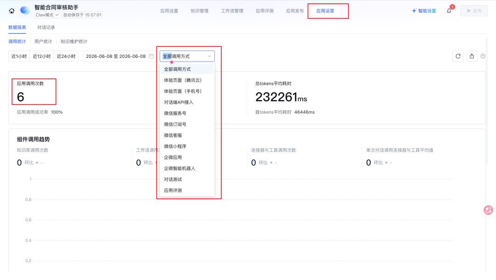Viewport: 496px width, 280px height.
Task: Choose 微信服务号 option
Action: click(187, 113)
